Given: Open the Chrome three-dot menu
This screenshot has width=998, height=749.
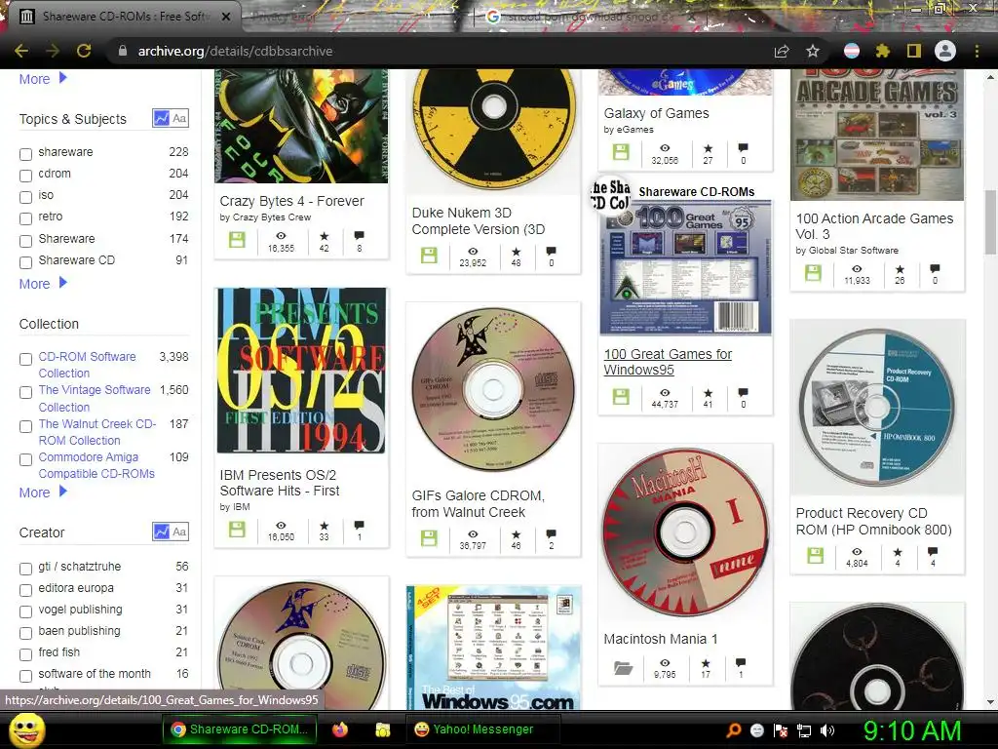Looking at the screenshot, I should click(x=977, y=51).
